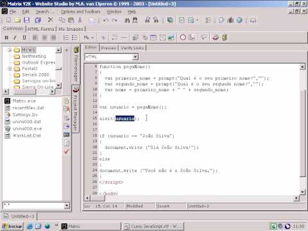The image size is (308, 231).
Task: Switch to the HTML Forms toolbar tab
Action: [41, 29]
